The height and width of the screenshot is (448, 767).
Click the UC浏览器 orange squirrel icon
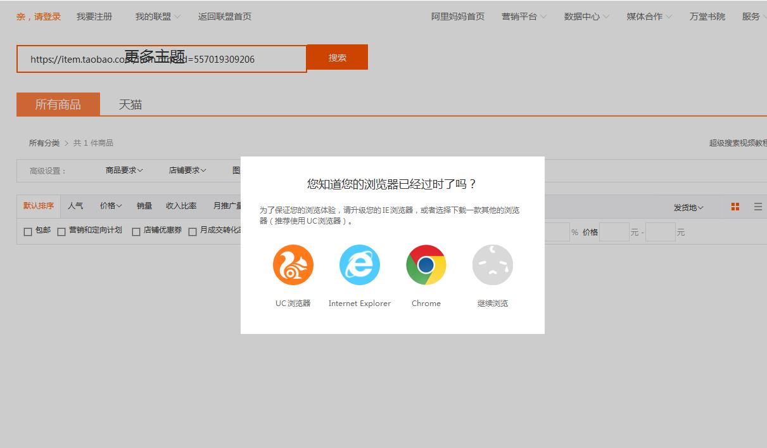[x=293, y=265]
